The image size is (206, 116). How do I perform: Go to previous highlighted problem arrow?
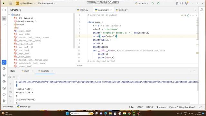point(193,15)
